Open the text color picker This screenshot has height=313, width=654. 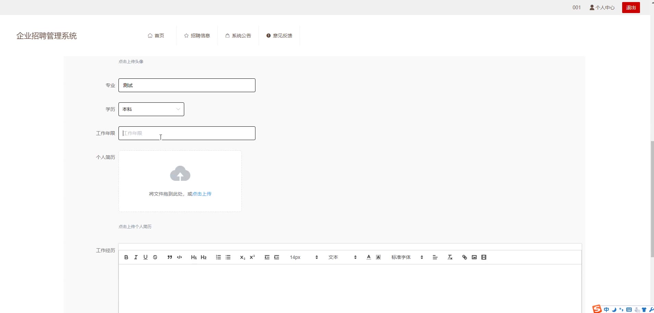pyautogui.click(x=369, y=257)
